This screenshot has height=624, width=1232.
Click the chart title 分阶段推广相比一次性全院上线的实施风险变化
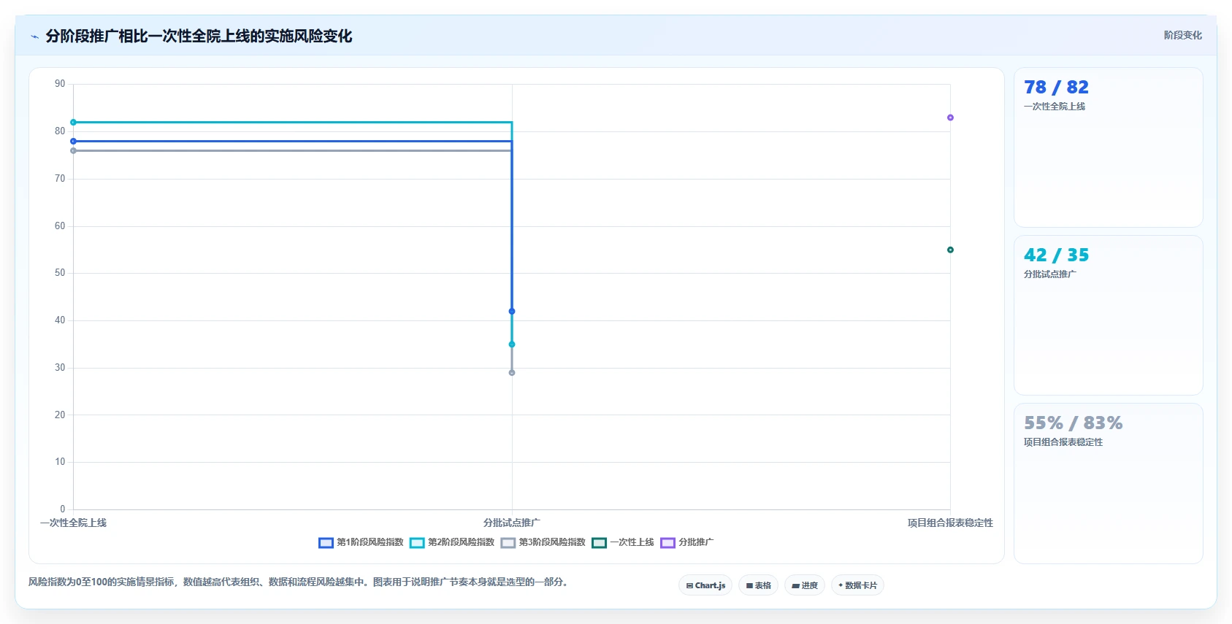click(199, 36)
